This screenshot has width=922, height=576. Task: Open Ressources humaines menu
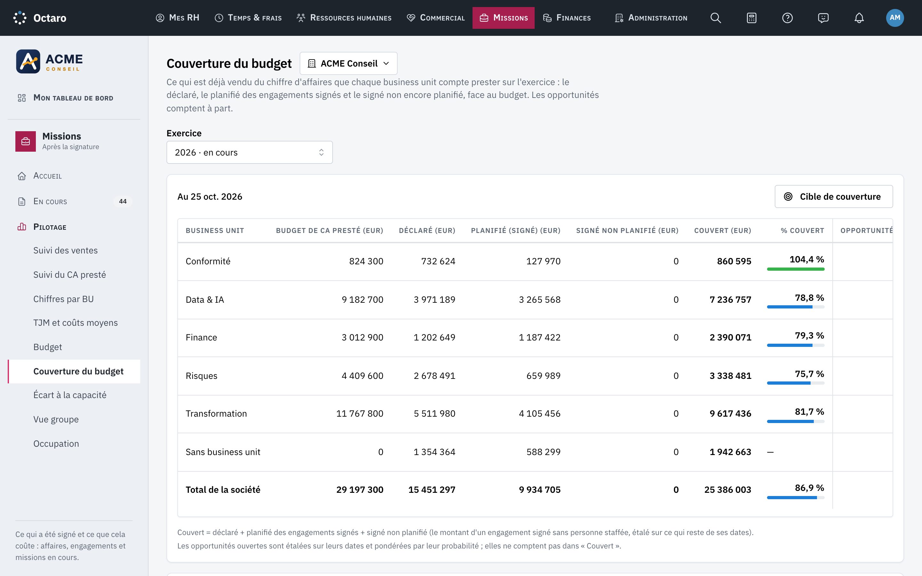point(344,18)
